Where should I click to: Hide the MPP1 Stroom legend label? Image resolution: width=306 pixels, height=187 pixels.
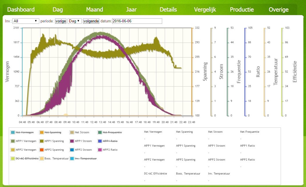83,141
